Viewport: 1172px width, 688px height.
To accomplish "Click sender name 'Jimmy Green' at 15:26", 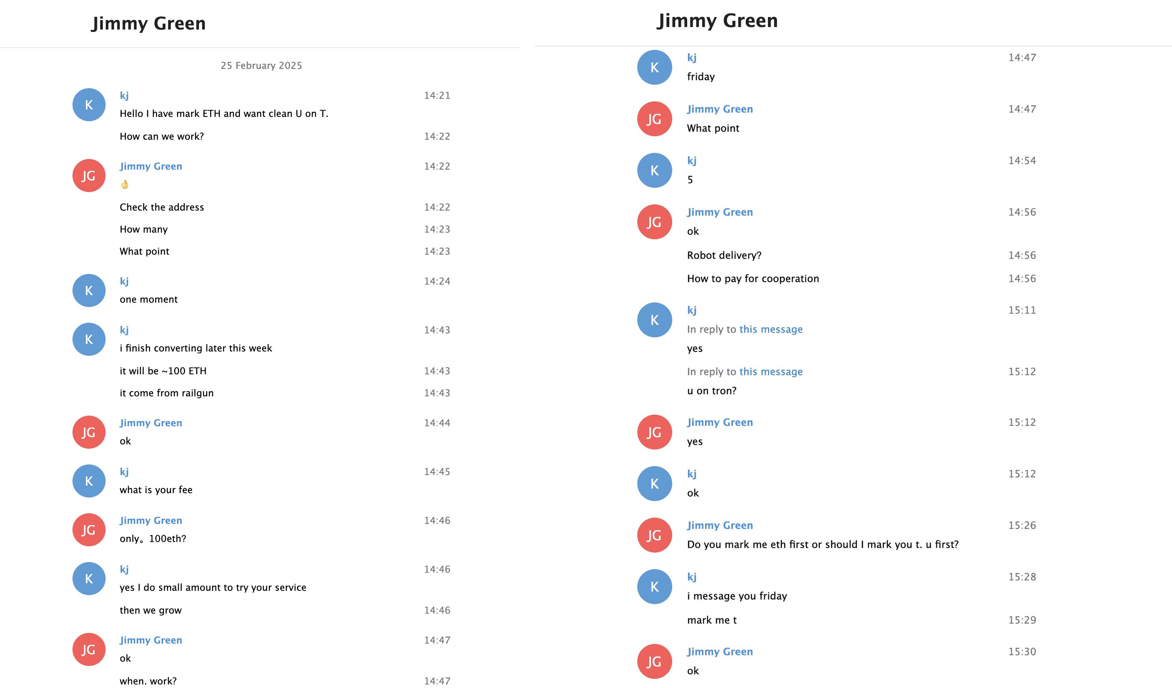I will coord(720,525).
